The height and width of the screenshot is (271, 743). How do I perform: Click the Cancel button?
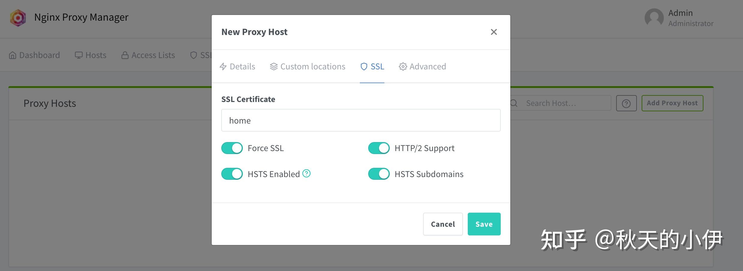pos(443,224)
